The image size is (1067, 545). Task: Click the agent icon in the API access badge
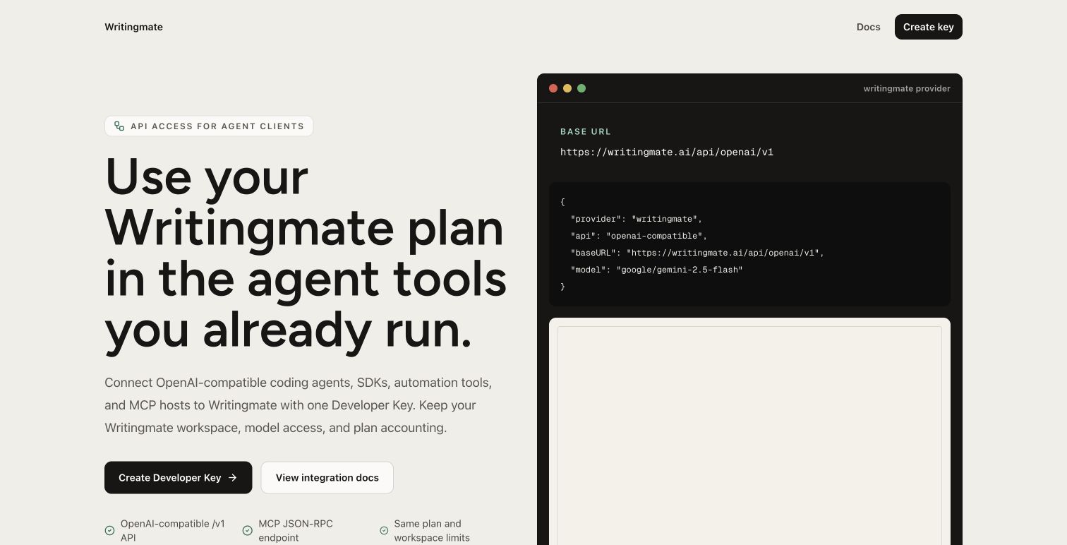pos(119,126)
